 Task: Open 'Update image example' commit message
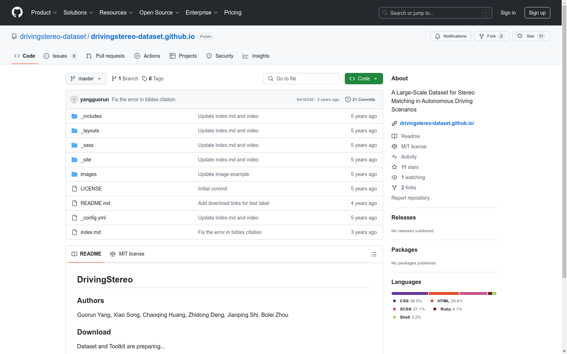tap(224, 174)
